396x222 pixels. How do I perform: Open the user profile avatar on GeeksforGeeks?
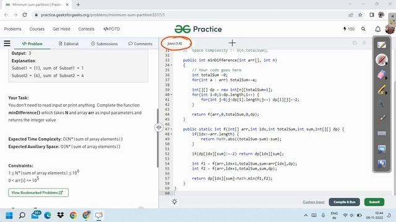pyautogui.click(x=390, y=29)
